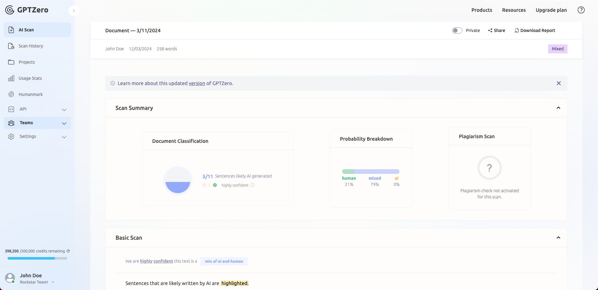
Task: Click John Doe's avatar
Action: 10,278
